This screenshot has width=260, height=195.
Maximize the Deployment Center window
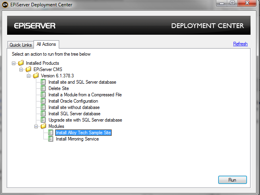tap(232, 3)
